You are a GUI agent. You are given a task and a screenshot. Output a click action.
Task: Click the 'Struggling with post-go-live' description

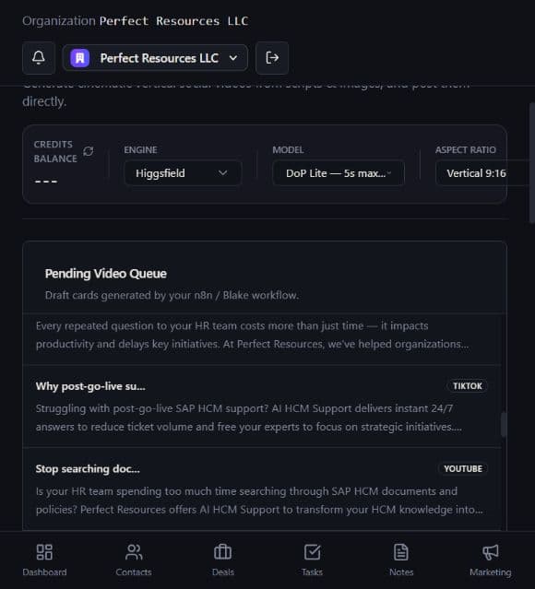[x=249, y=418]
